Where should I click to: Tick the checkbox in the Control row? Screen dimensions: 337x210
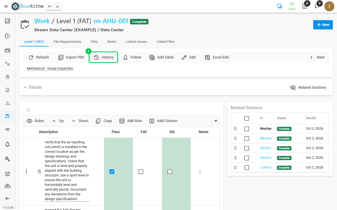pyautogui.click(x=247, y=168)
